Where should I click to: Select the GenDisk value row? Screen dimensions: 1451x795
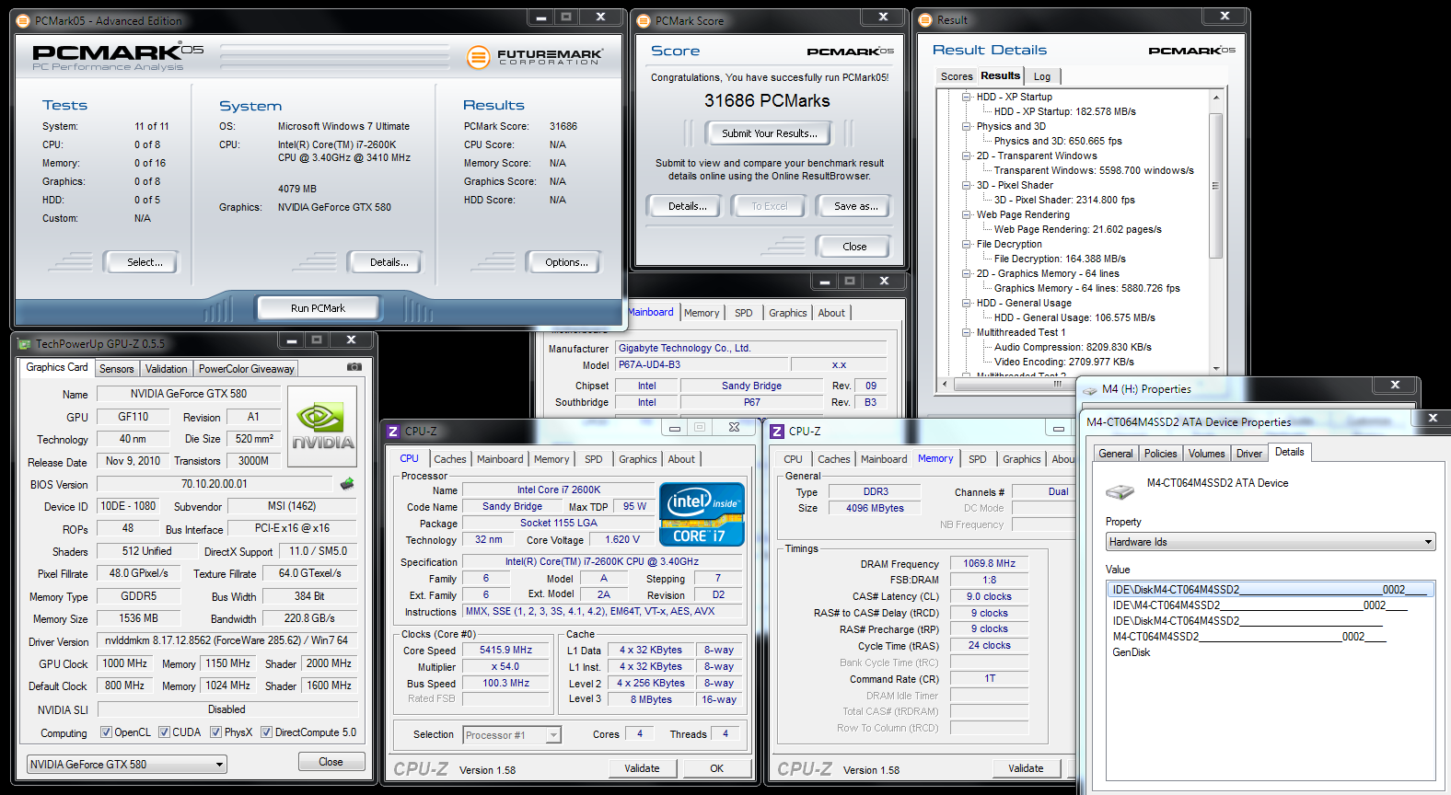point(1132,652)
